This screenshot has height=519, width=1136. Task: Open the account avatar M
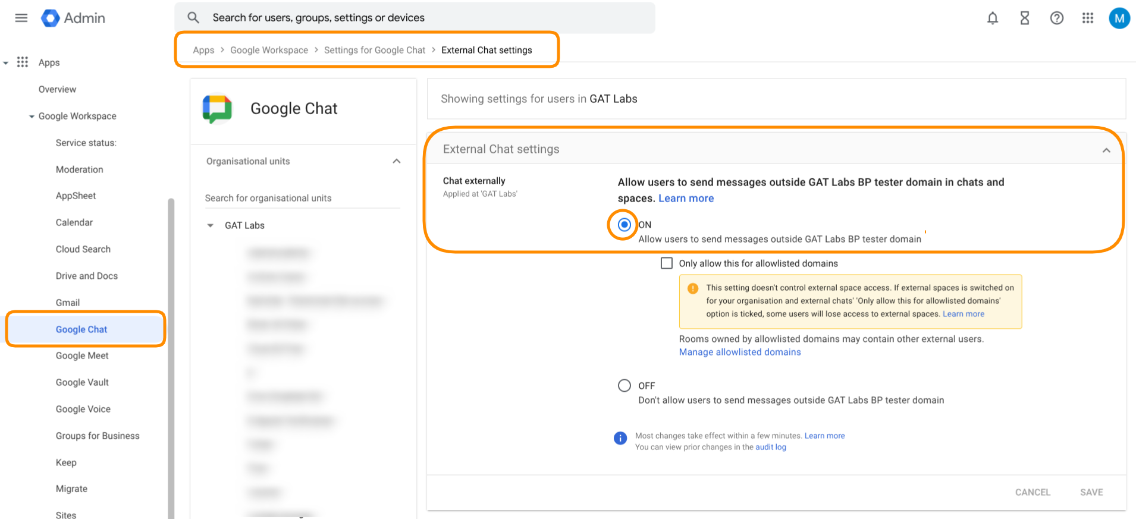(x=1119, y=18)
